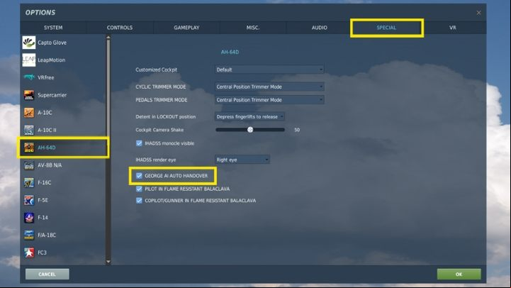Click the Cockpit Camera Shake value 50
Image resolution: width=511 pixels, height=288 pixels.
click(x=297, y=130)
